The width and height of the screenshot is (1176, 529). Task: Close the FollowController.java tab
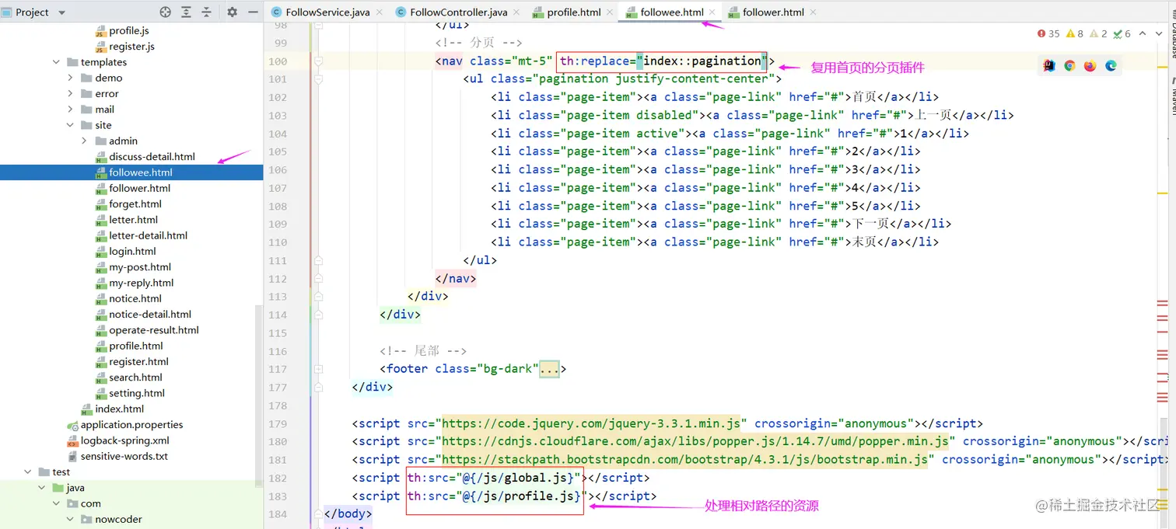tap(516, 12)
